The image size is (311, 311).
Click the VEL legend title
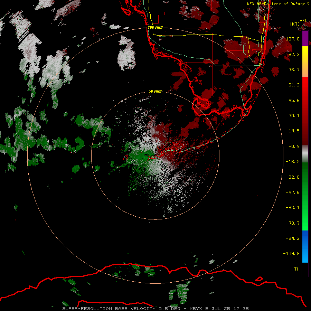pos(303,21)
